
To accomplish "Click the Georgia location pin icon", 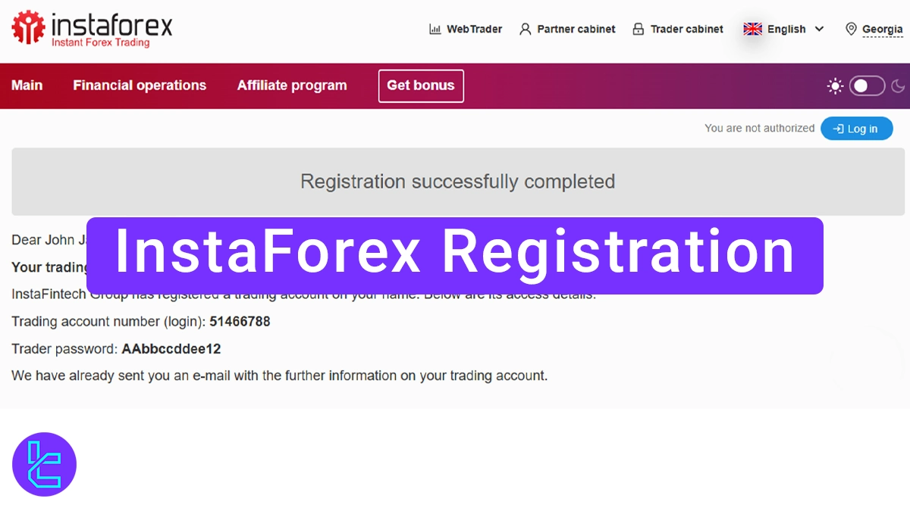I will [x=852, y=29].
